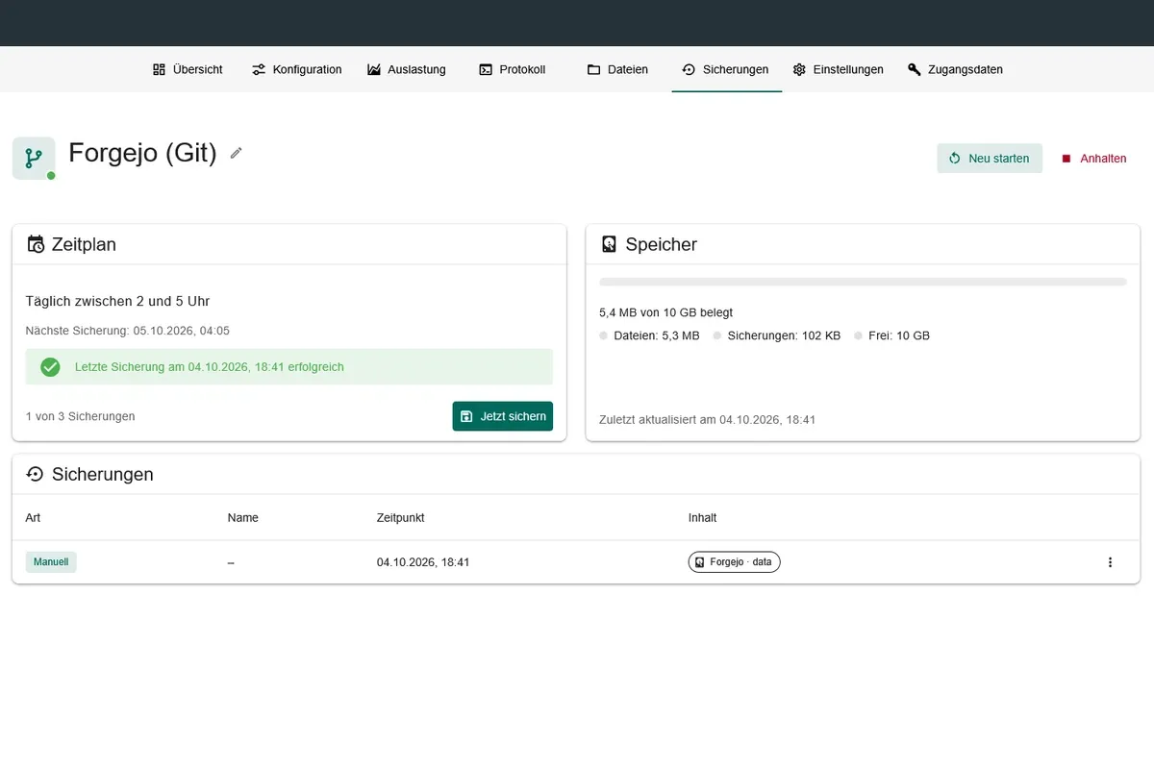The image size is (1154, 769).
Task: Click the Frei: 10 GB legend entry
Action: (x=892, y=336)
